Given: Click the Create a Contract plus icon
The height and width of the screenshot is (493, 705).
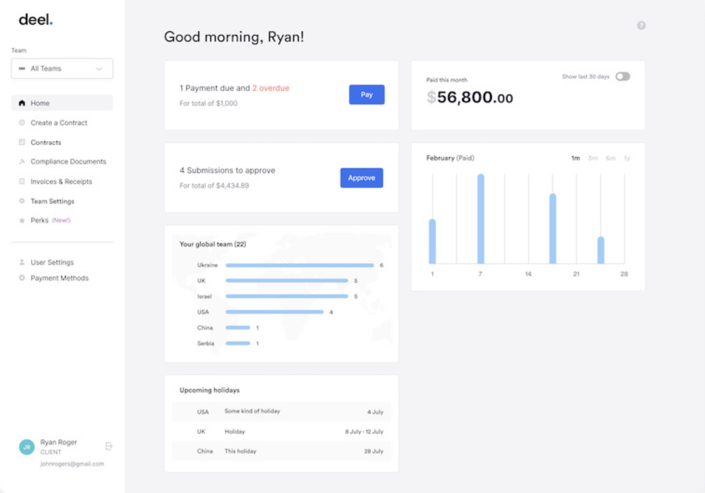Looking at the screenshot, I should pos(21,123).
